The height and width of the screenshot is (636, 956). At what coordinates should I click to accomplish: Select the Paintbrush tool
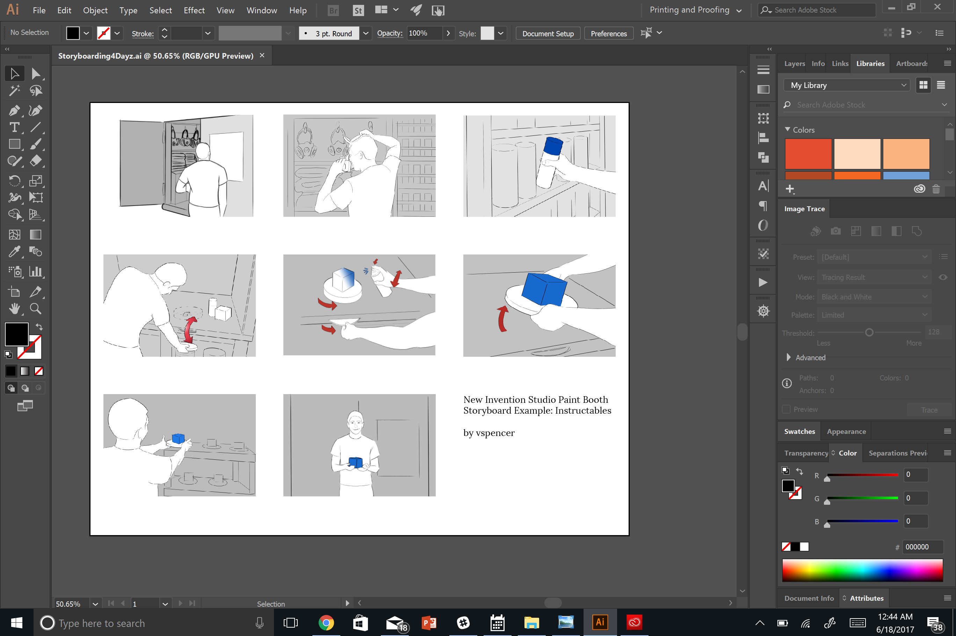pos(36,144)
